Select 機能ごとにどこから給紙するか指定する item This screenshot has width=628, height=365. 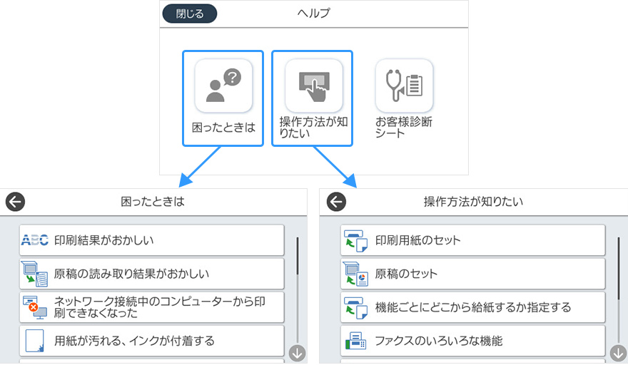(472, 307)
